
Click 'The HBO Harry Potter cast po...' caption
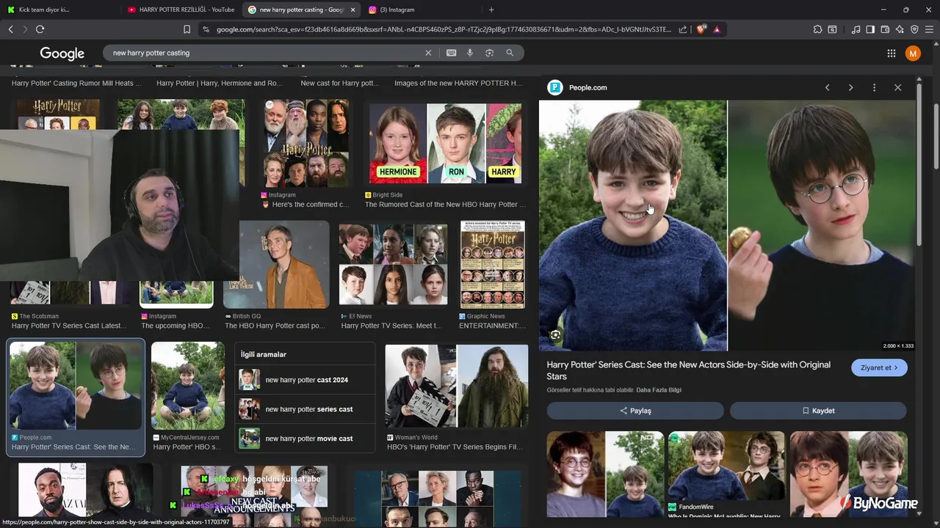275,326
